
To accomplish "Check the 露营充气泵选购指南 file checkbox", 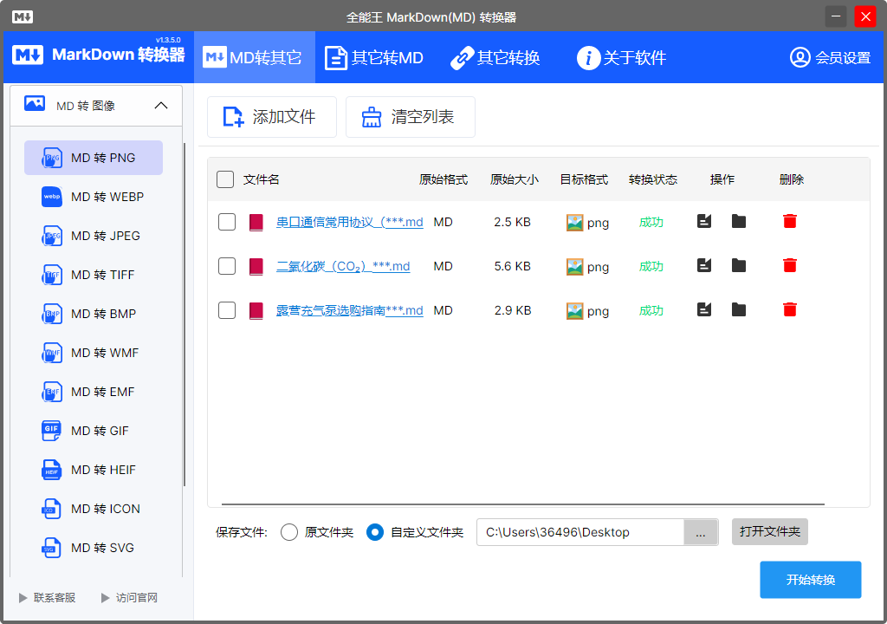I will [227, 310].
